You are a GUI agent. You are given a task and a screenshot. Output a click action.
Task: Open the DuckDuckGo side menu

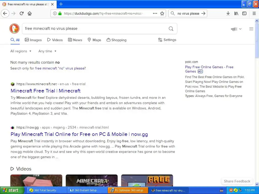pyautogui.click(x=251, y=29)
